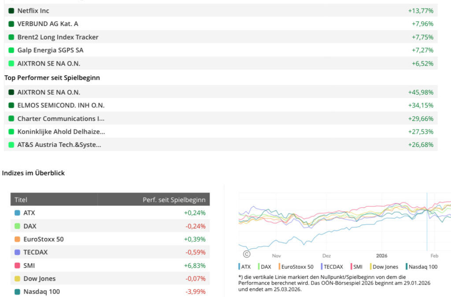Viewport: 451px width, 297px height.
Task: Sort by the Perf. seit Spielbeginn header
Action: (x=174, y=199)
